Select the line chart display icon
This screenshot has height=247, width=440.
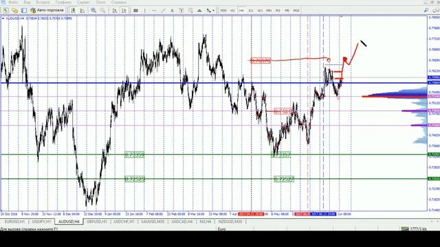click(82, 10)
